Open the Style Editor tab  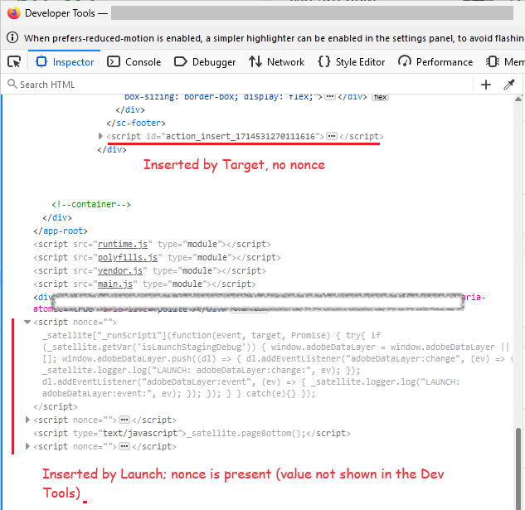click(352, 62)
